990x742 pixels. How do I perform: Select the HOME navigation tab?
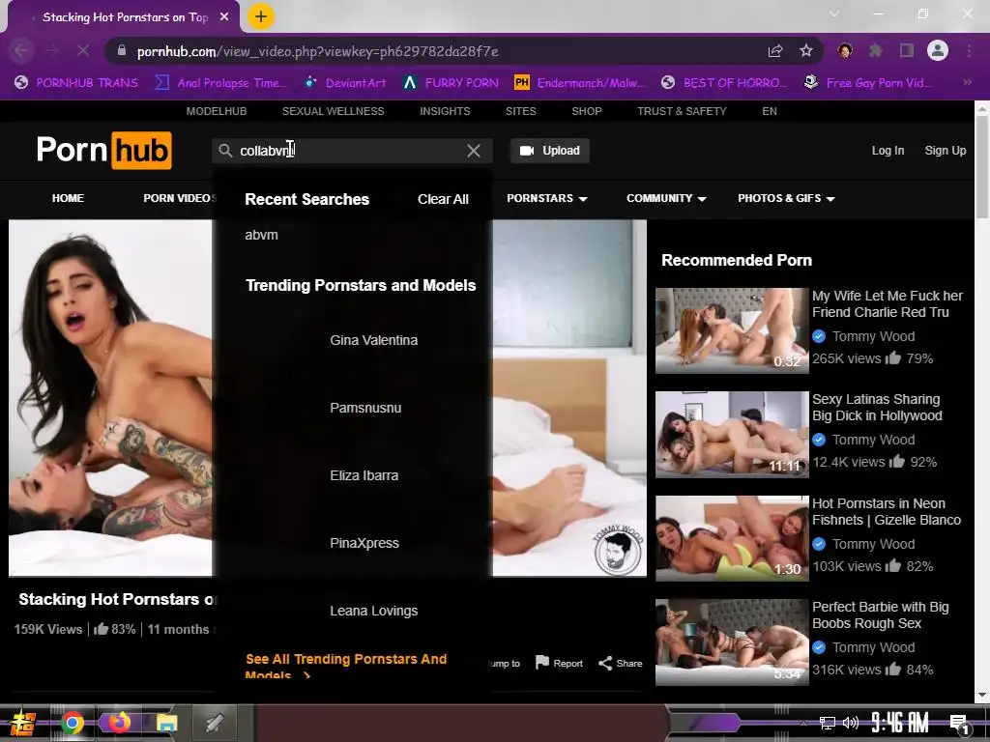coord(68,198)
